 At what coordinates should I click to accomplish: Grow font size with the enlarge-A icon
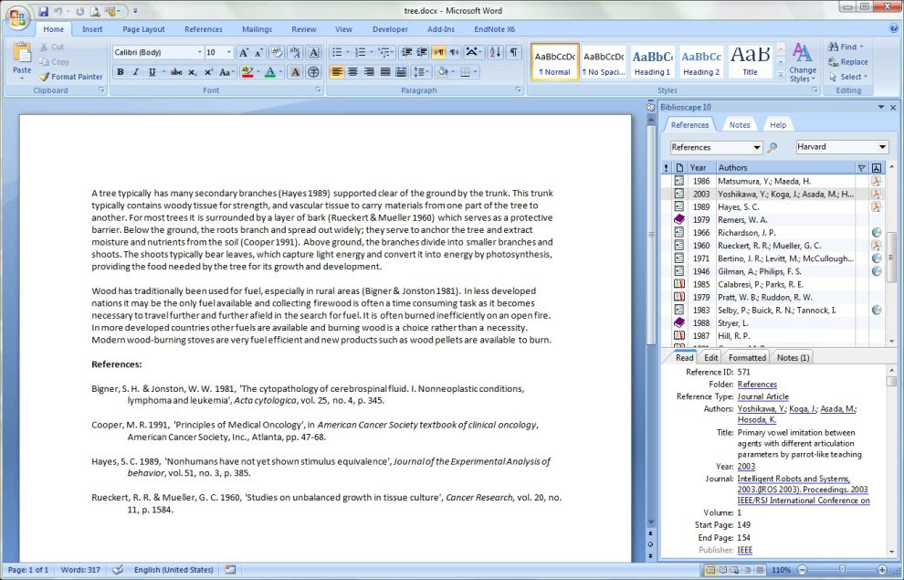(243, 52)
